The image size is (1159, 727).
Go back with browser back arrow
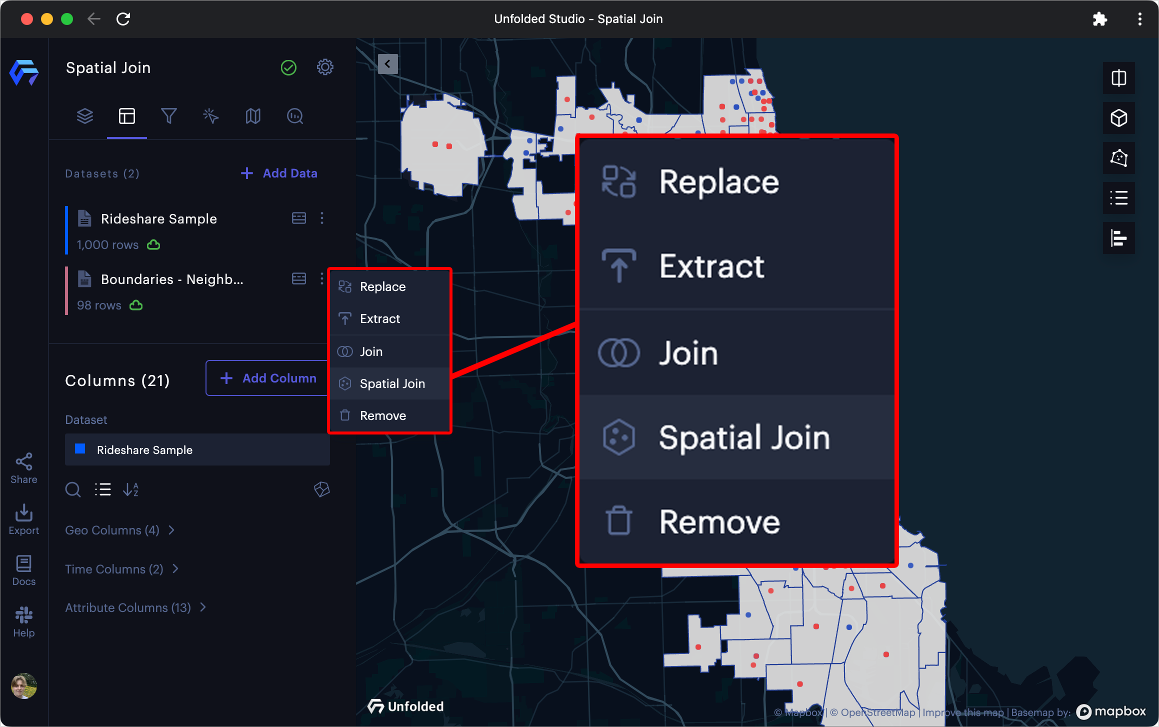[x=94, y=19]
